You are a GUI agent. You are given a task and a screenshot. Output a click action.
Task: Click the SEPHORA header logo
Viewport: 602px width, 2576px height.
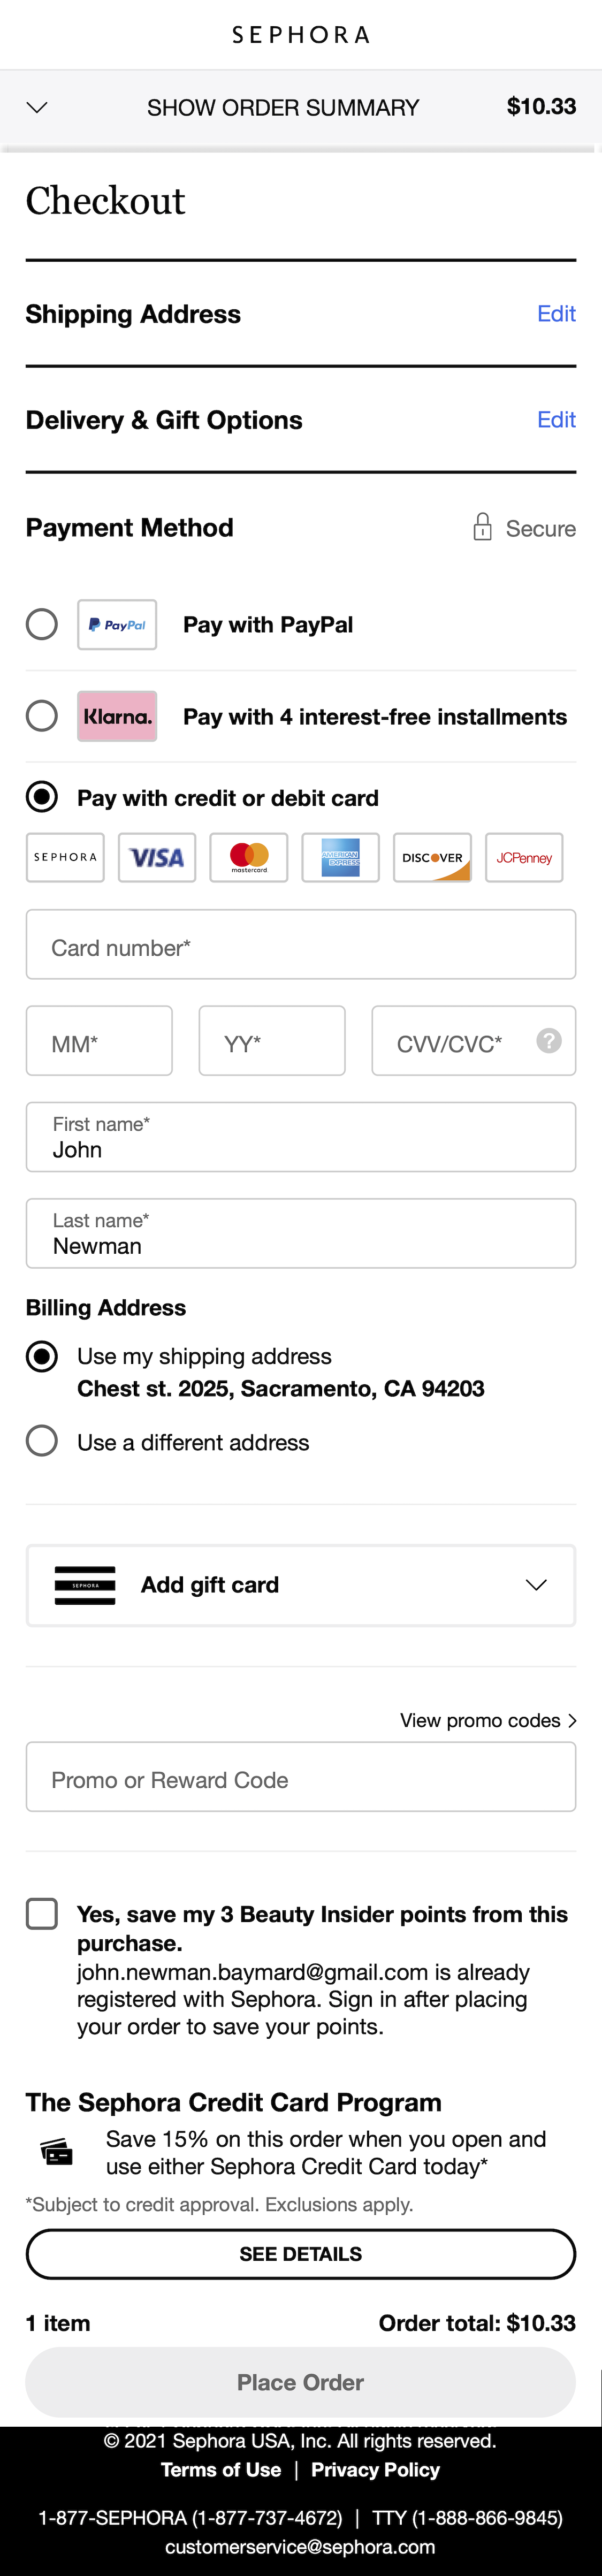click(x=301, y=34)
